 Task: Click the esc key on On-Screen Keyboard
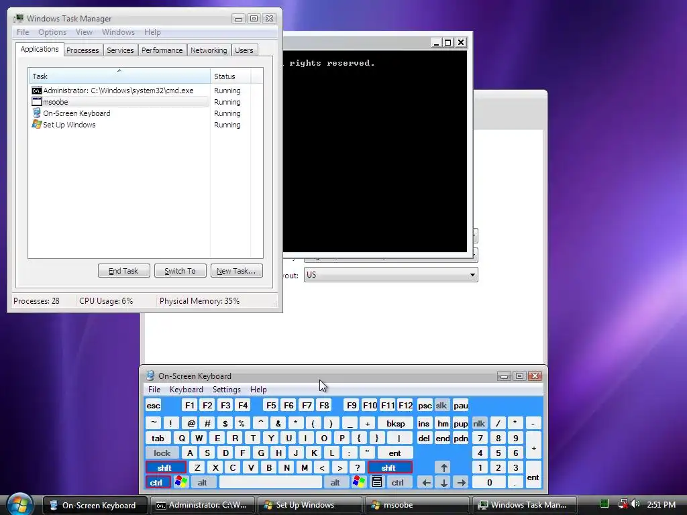[x=154, y=406]
